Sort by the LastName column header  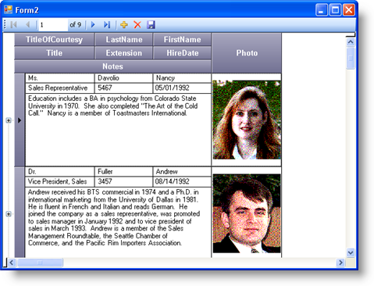tap(124, 39)
